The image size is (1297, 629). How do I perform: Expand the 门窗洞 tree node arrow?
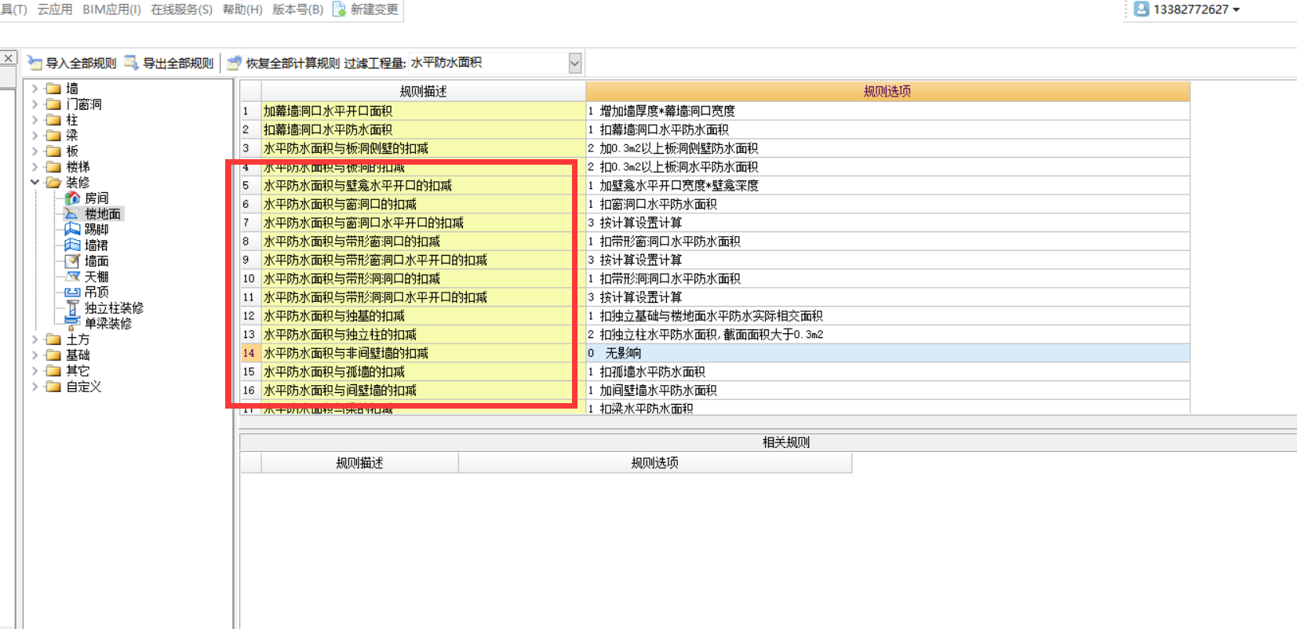35,104
